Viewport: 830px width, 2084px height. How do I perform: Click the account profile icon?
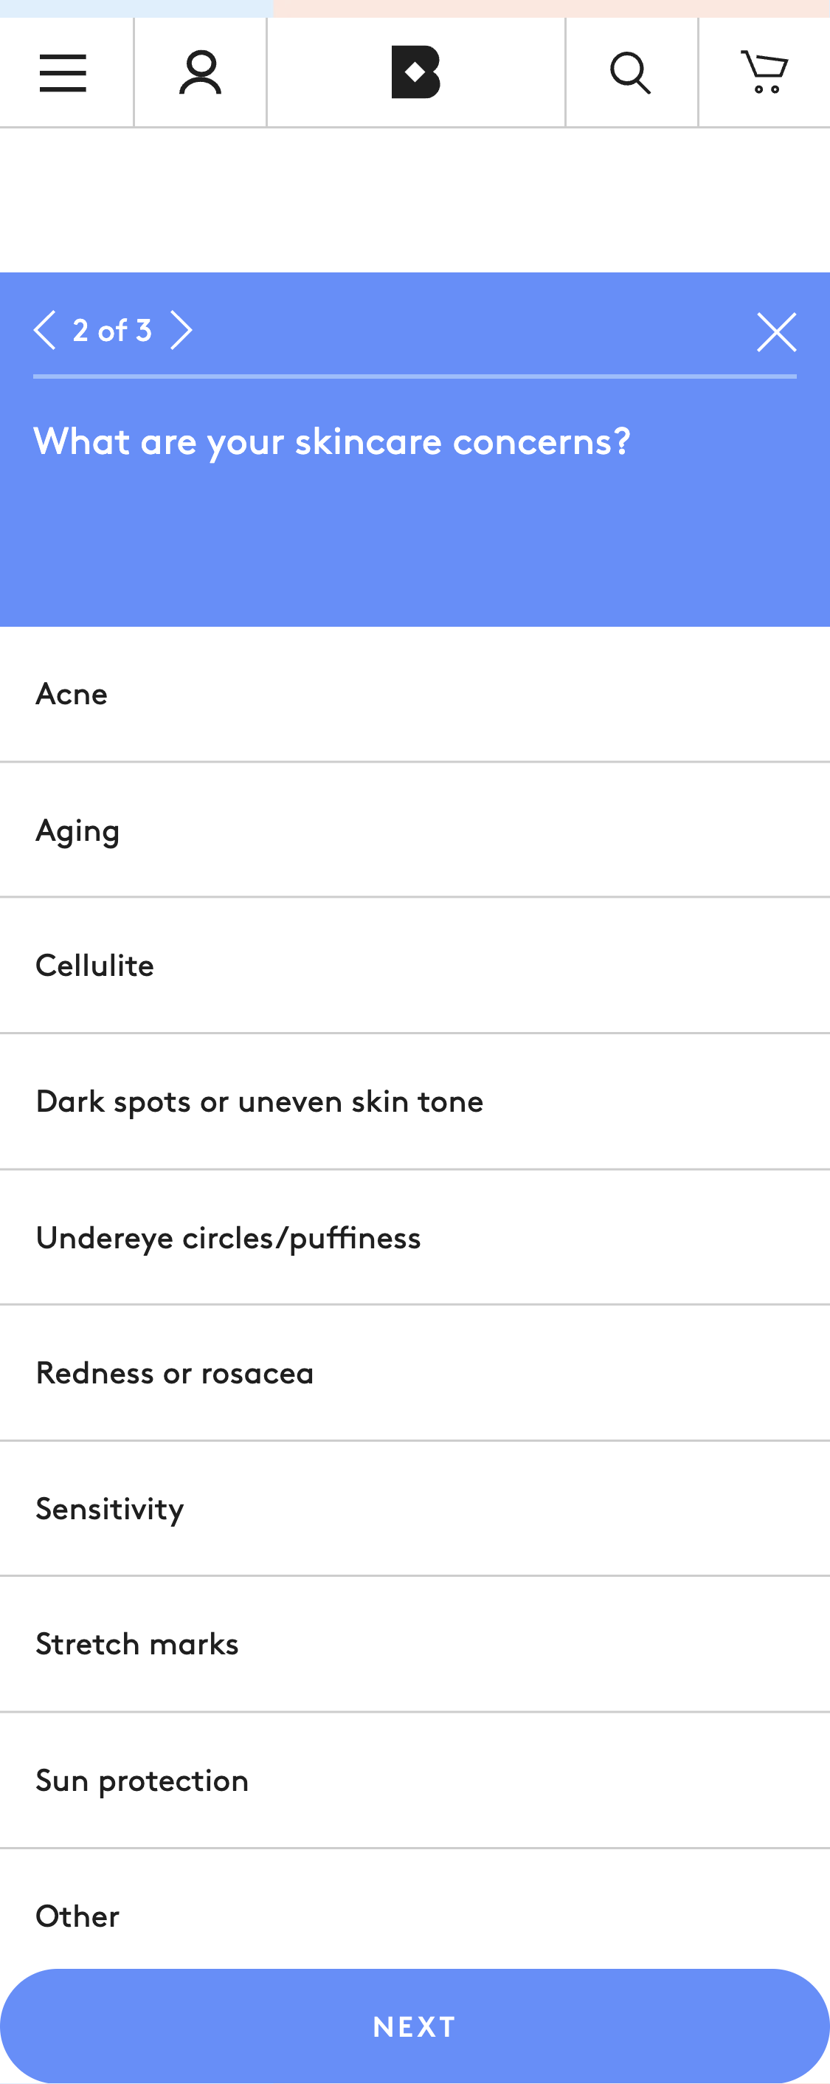tap(200, 72)
